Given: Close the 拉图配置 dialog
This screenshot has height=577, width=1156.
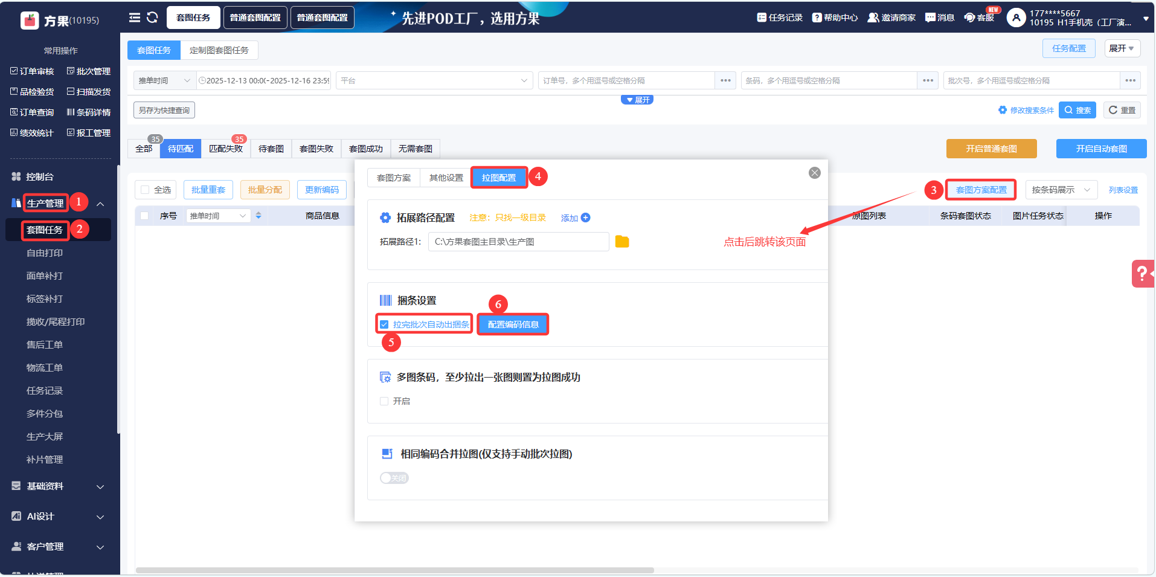Looking at the screenshot, I should point(815,173).
